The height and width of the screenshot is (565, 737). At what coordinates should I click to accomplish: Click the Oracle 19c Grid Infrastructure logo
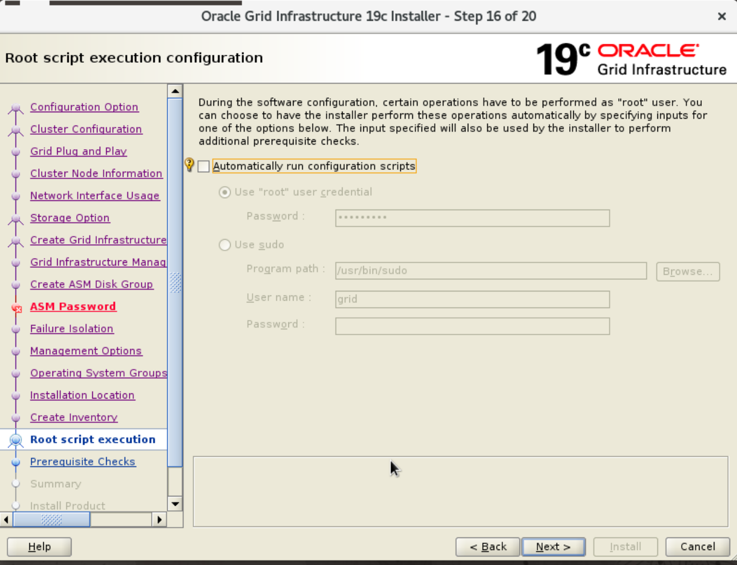pos(631,59)
